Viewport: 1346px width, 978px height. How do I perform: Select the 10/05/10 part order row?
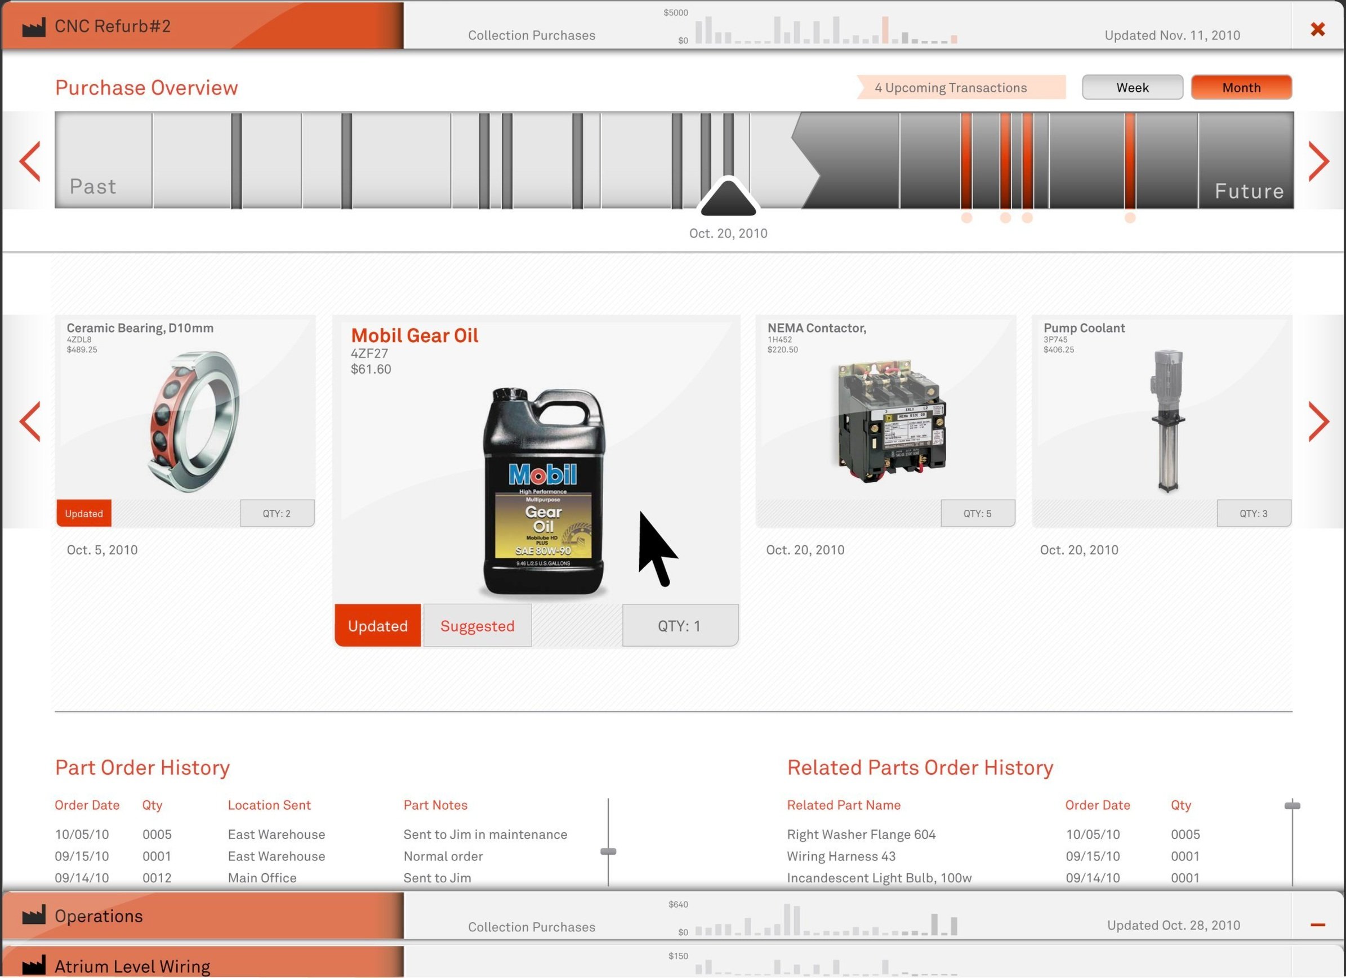click(311, 835)
